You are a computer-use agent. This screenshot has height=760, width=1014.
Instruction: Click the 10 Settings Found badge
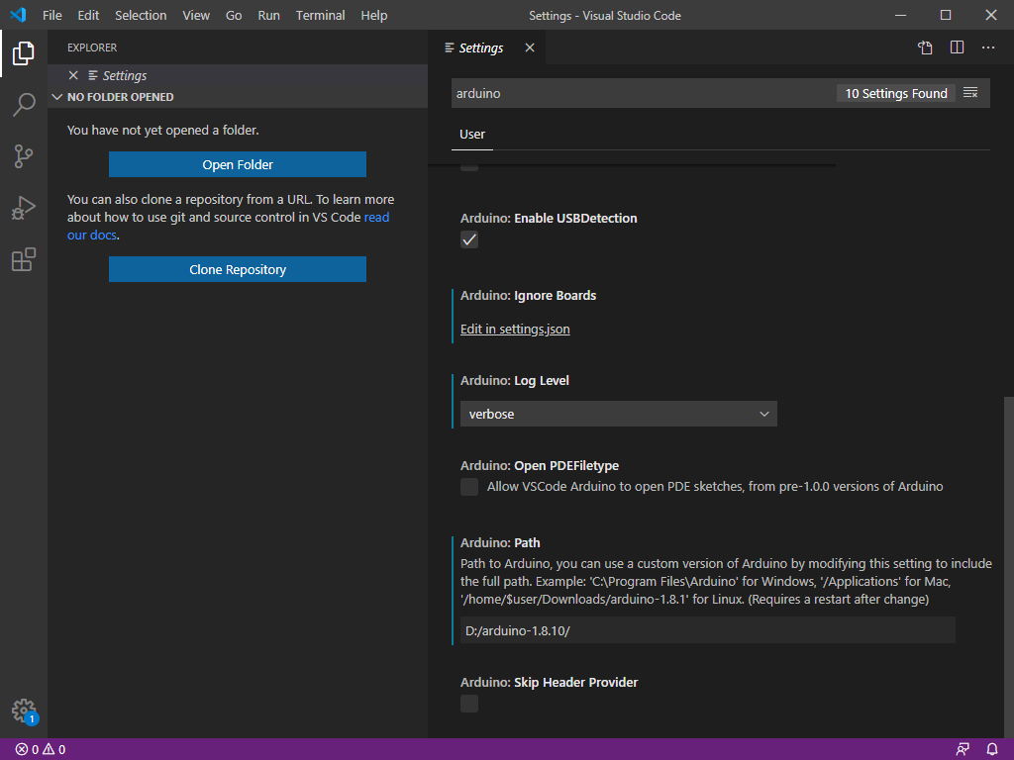click(895, 93)
